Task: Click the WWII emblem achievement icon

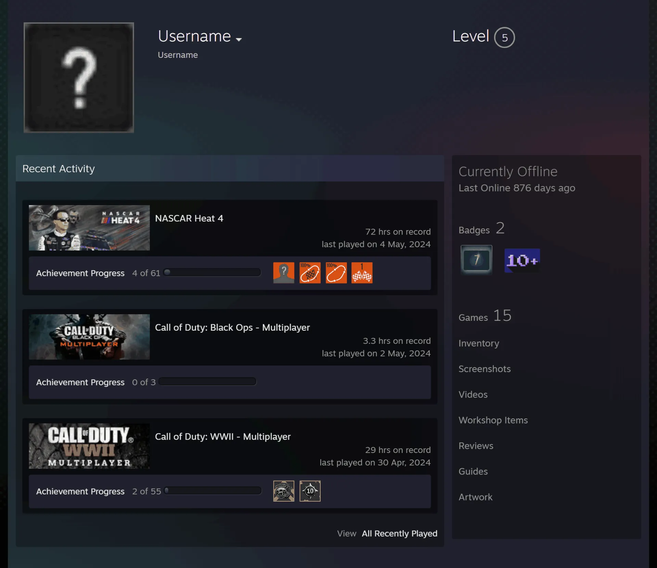Action: 284,491
